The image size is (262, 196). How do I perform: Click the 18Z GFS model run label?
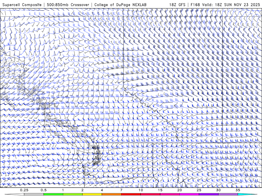point(177,5)
